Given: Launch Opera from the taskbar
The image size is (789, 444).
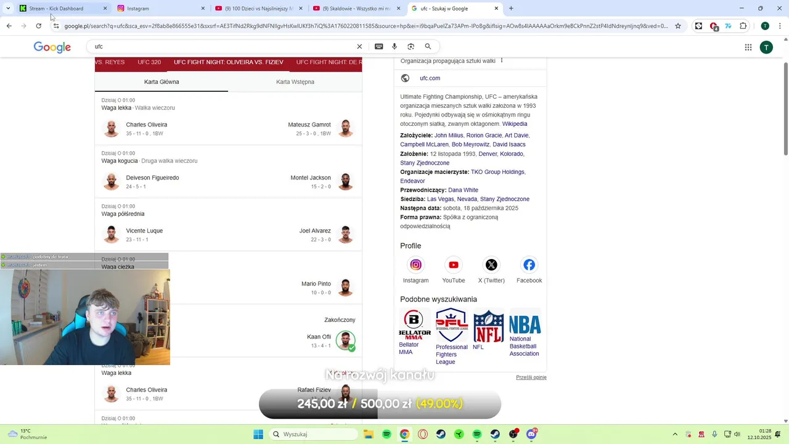Looking at the screenshot, I should pyautogui.click(x=422, y=434).
